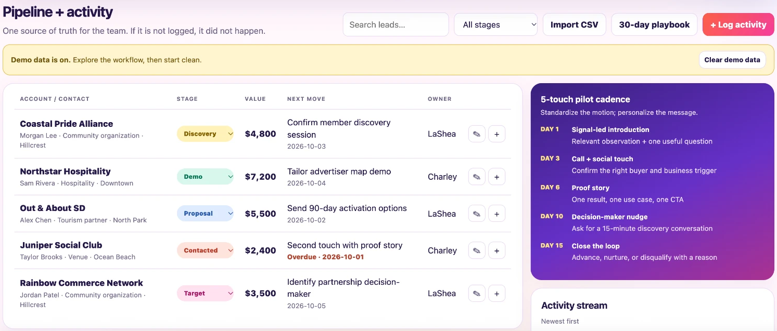Click the Import CSV button
This screenshot has width=777, height=331.
(x=574, y=24)
